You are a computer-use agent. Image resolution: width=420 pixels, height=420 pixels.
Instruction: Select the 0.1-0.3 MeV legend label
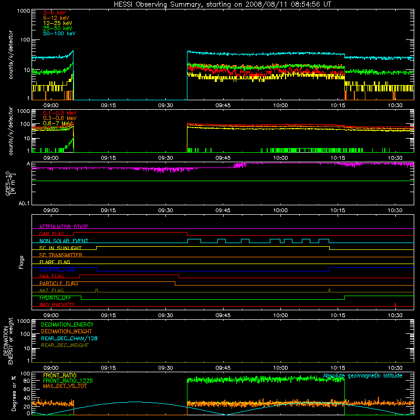60,113
